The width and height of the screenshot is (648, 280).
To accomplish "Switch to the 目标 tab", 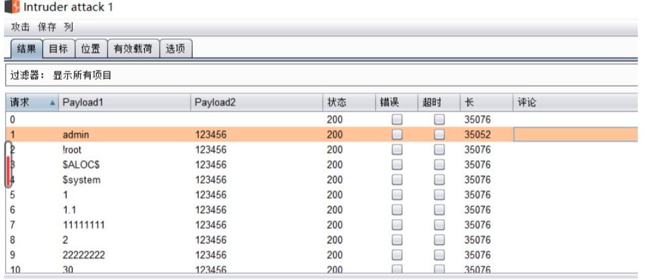I will click(x=58, y=49).
